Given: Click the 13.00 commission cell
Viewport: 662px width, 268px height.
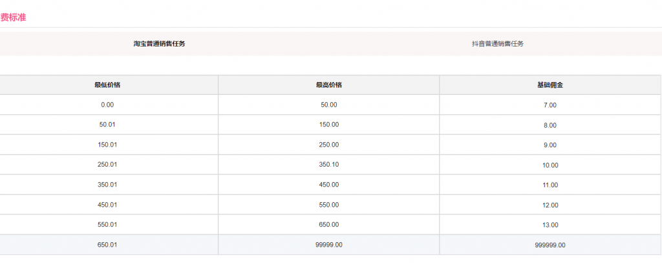Looking at the screenshot, I should tap(550, 225).
